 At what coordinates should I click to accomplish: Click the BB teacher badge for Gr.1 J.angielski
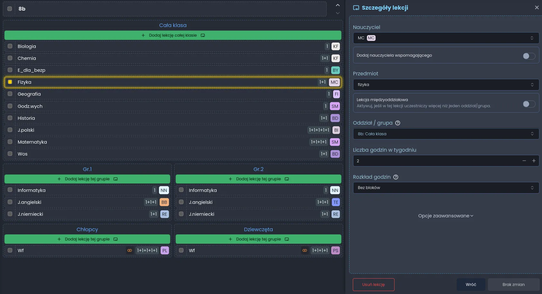[164, 202]
